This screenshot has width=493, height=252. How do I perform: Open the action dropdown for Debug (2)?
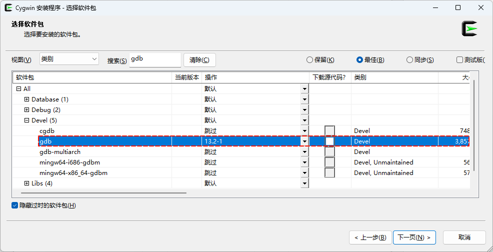304,110
